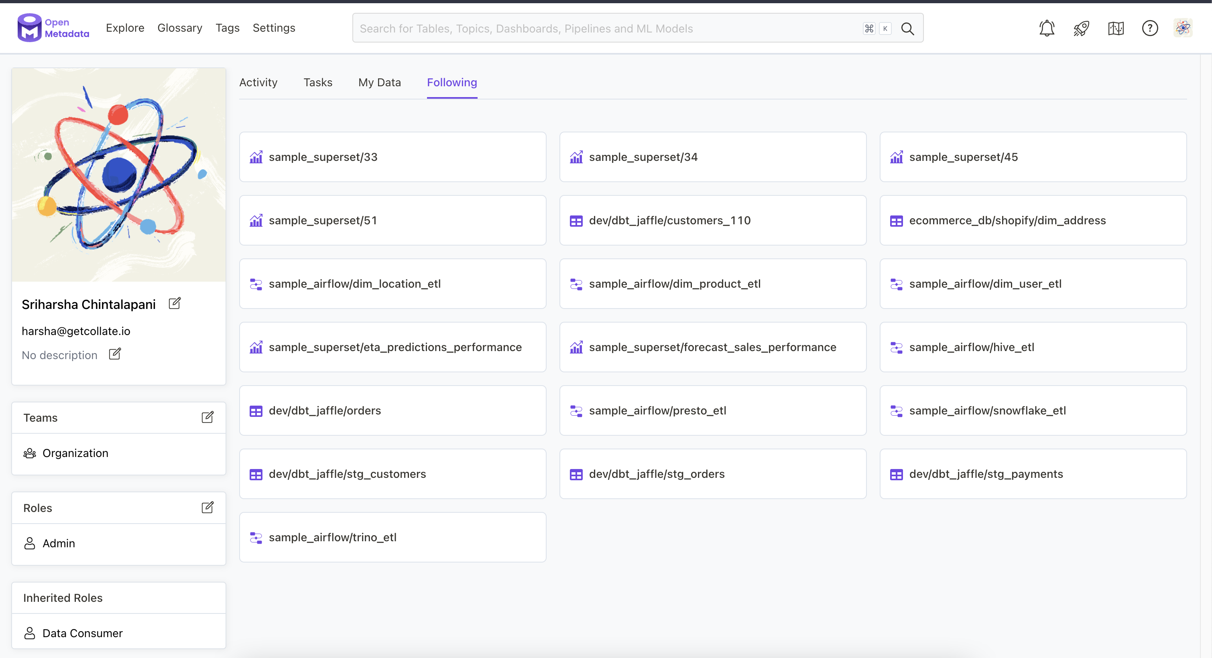Switch to the Activity tab

point(258,82)
